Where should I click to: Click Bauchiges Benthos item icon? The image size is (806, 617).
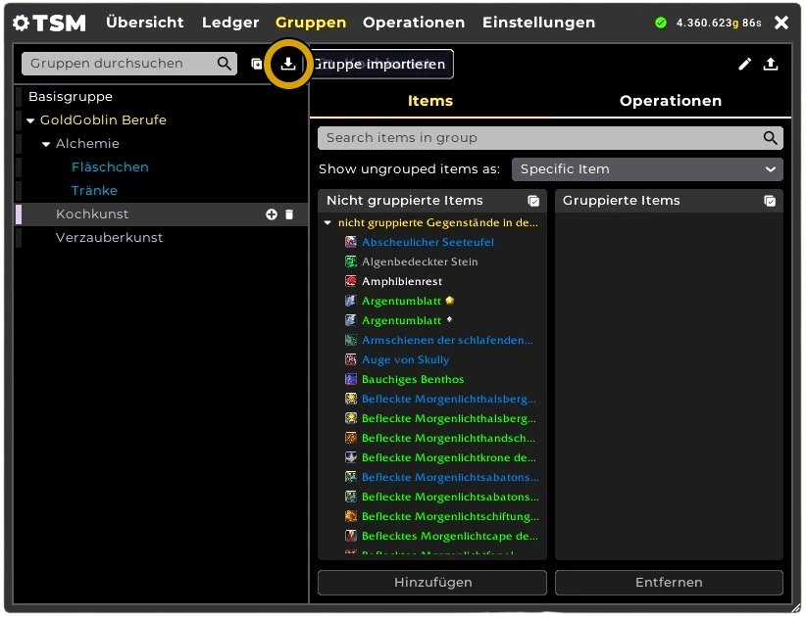pyautogui.click(x=351, y=379)
